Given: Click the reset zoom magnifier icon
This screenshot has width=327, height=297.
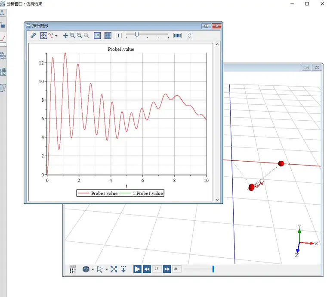Looking at the screenshot, I should tap(86, 35).
